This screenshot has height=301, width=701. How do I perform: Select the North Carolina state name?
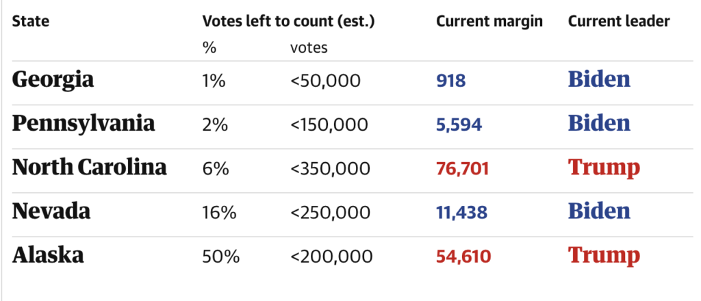click(90, 168)
